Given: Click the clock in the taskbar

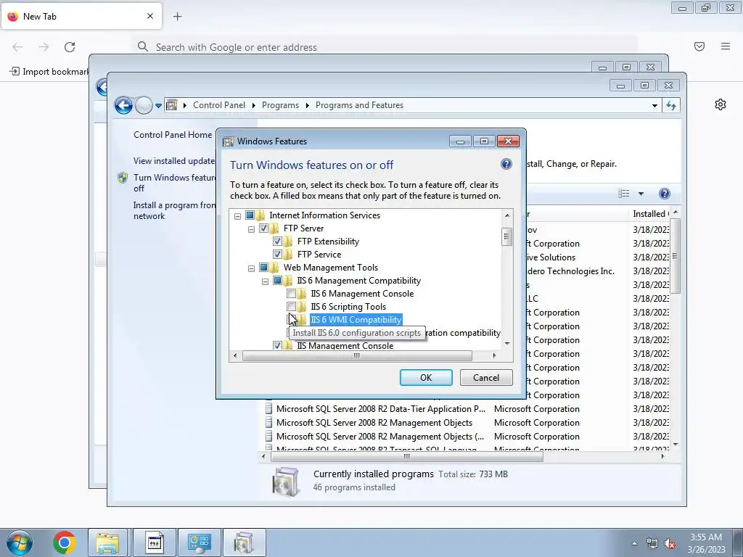Looking at the screenshot, I should (706, 543).
